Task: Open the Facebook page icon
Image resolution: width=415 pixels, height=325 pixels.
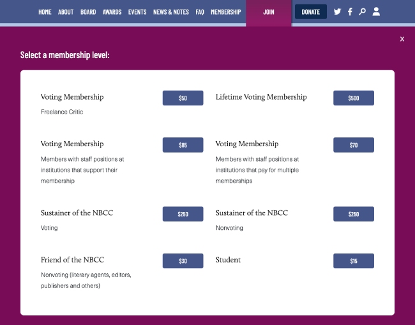Action: click(x=350, y=11)
